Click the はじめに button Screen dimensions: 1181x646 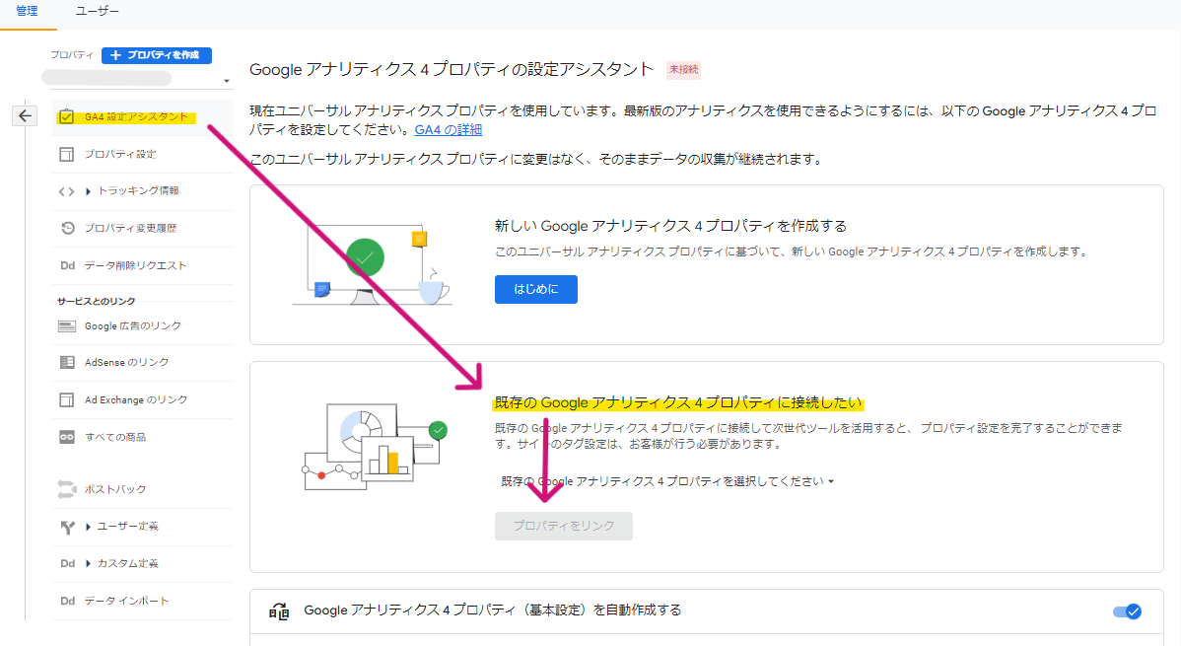(x=536, y=289)
